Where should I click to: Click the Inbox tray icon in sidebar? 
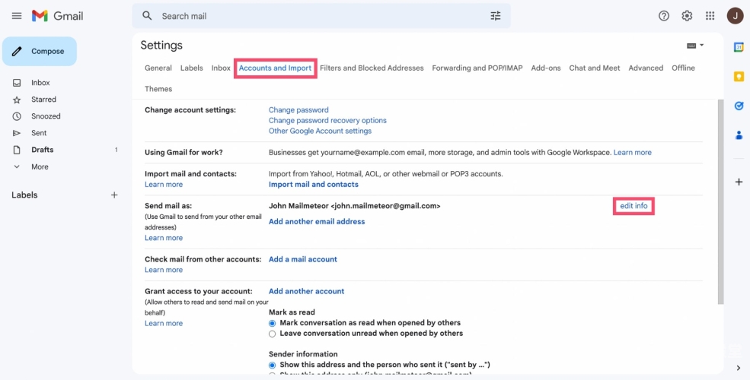pos(17,83)
